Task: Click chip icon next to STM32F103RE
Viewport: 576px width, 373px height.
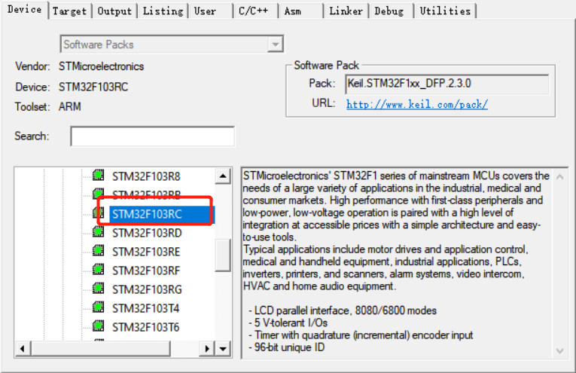Action: pos(99,251)
